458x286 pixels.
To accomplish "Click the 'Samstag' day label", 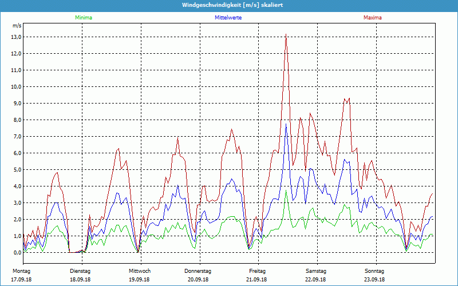I will coord(316,271).
